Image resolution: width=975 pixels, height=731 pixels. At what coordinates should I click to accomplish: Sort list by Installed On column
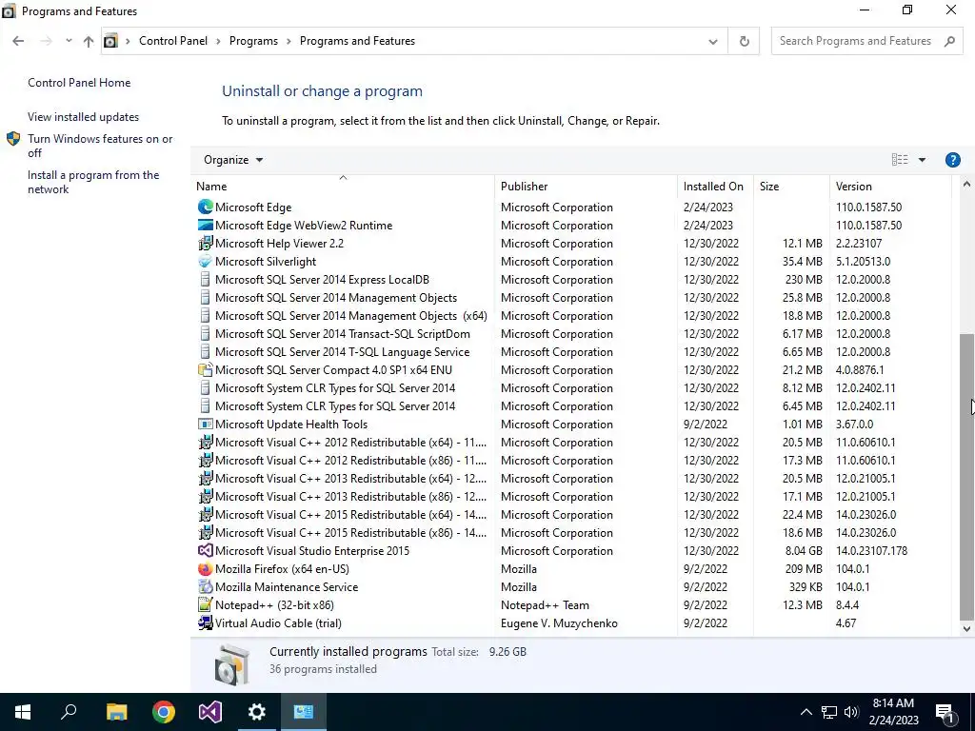[713, 186]
